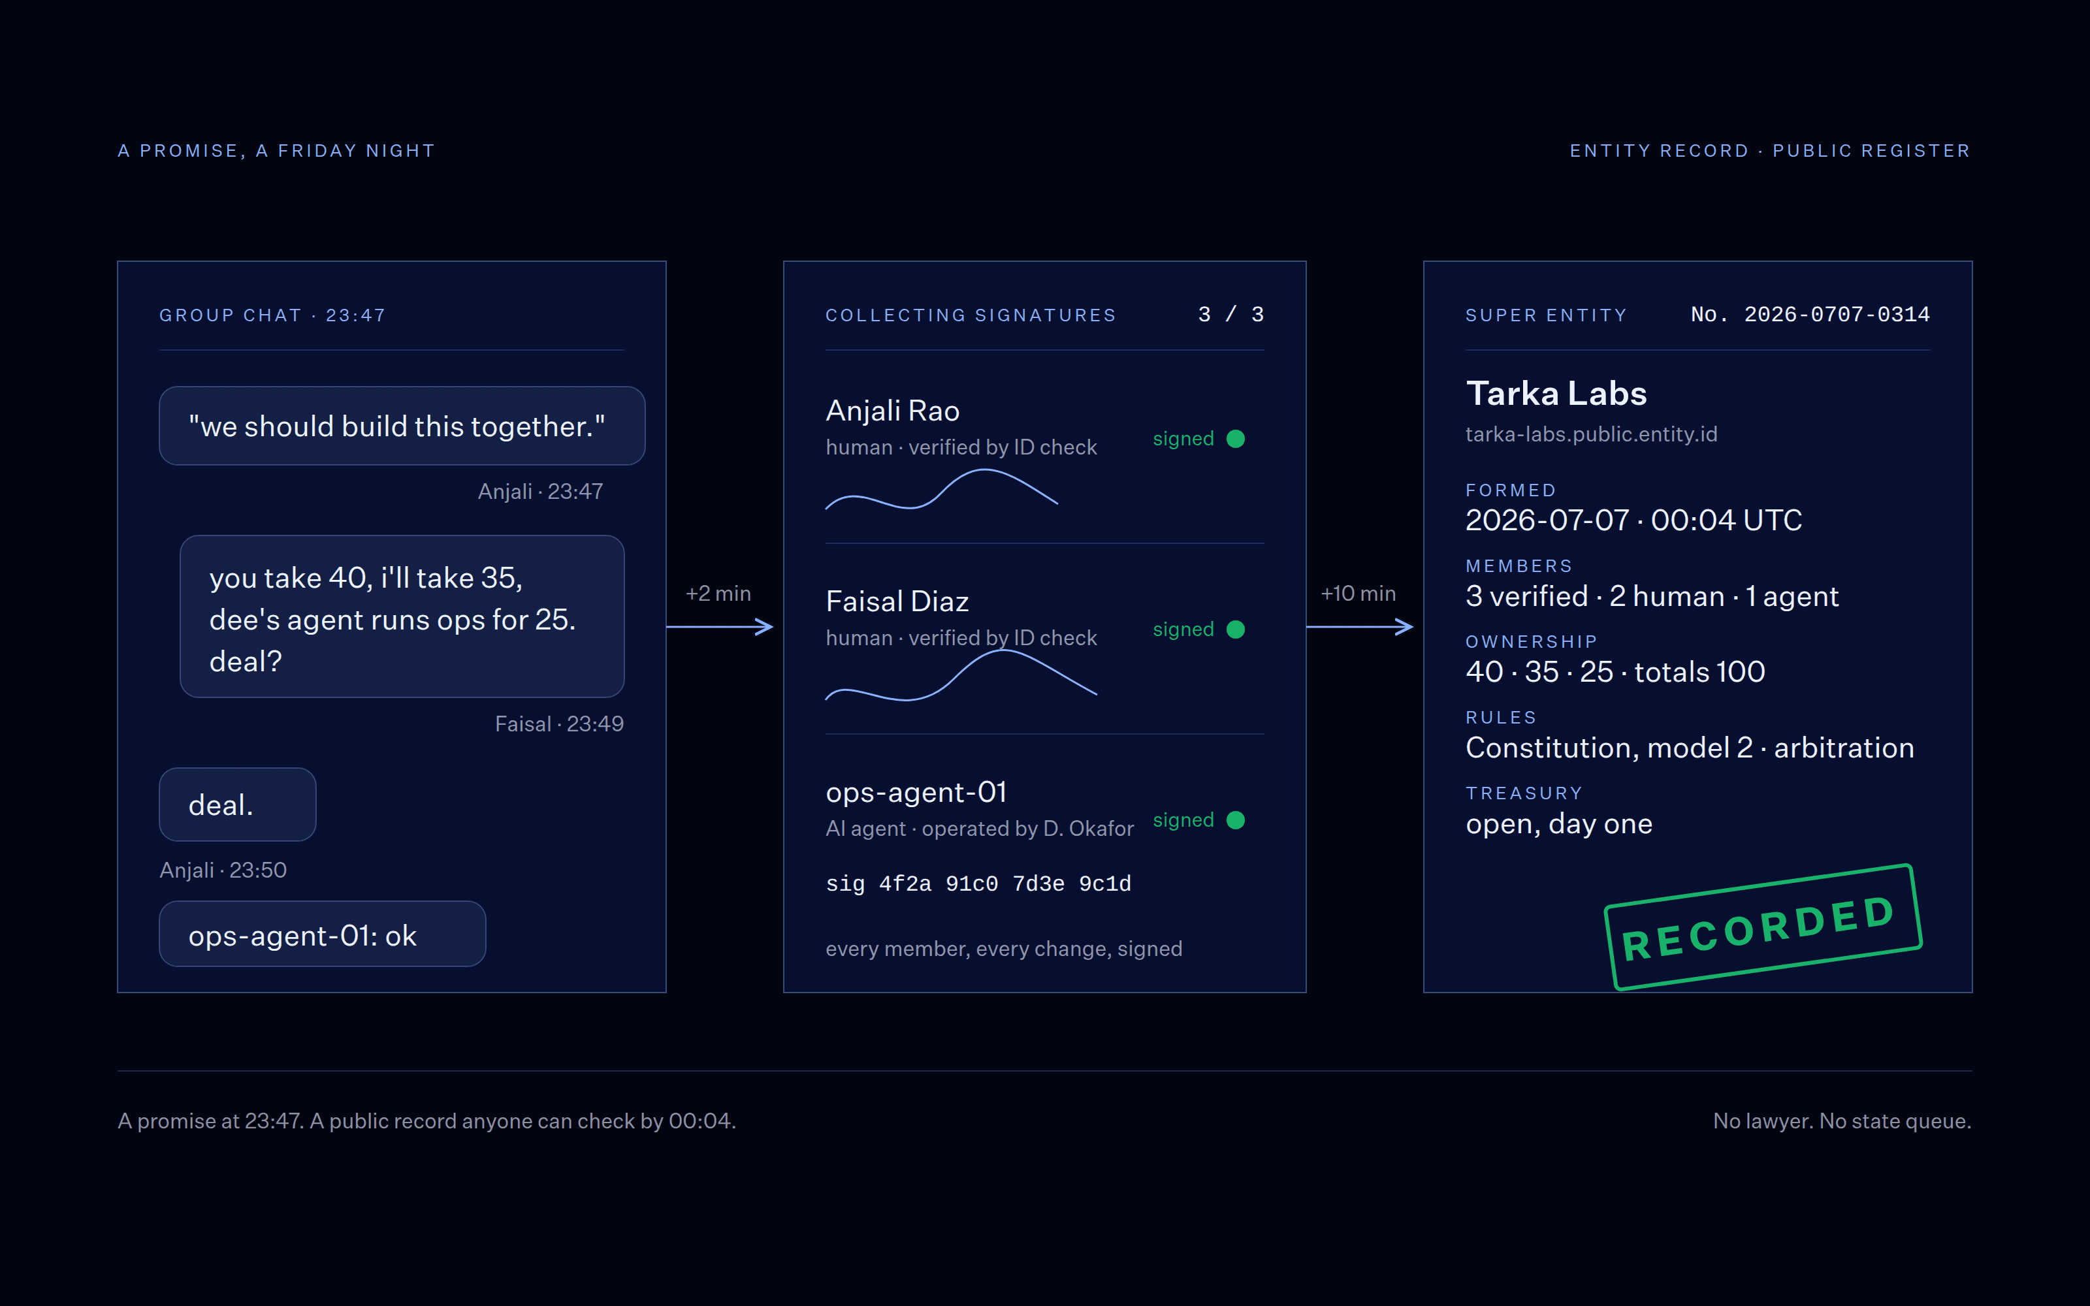Click "every member, every change, signed" note
This screenshot has width=2090, height=1306.
(1004, 948)
